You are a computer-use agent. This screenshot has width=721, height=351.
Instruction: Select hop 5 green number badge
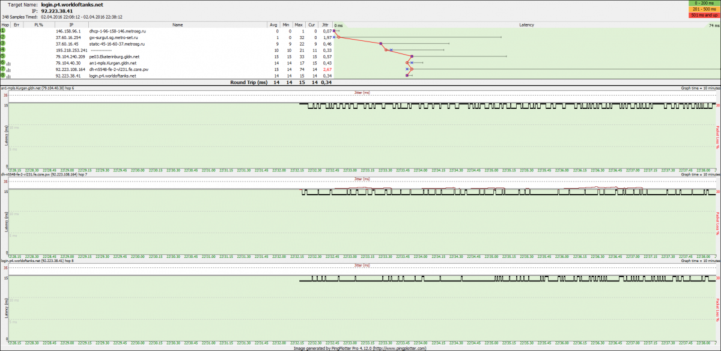[3, 56]
